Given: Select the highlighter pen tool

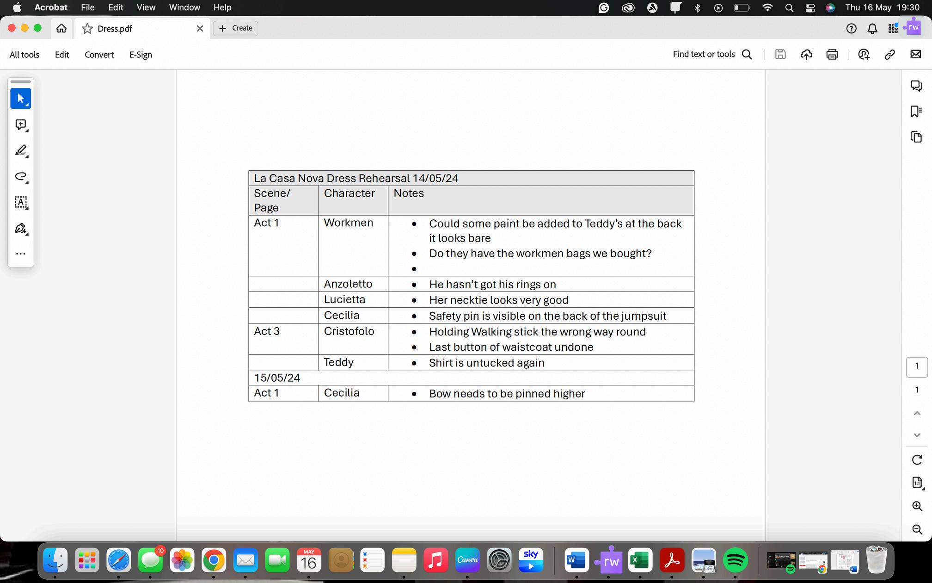Looking at the screenshot, I should click(x=20, y=150).
